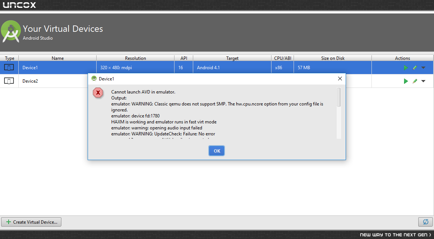
Task: Click the API value '16' cell
Action: [x=184, y=67]
